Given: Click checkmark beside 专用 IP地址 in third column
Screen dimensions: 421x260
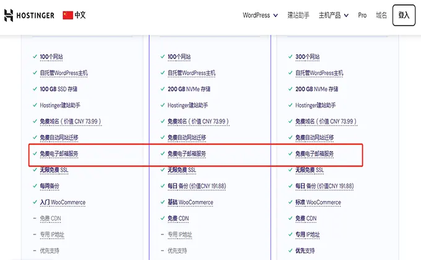Looking at the screenshot, I should point(290,235).
